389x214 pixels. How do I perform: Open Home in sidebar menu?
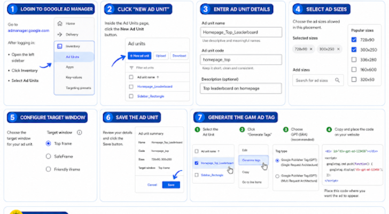[x=70, y=24]
